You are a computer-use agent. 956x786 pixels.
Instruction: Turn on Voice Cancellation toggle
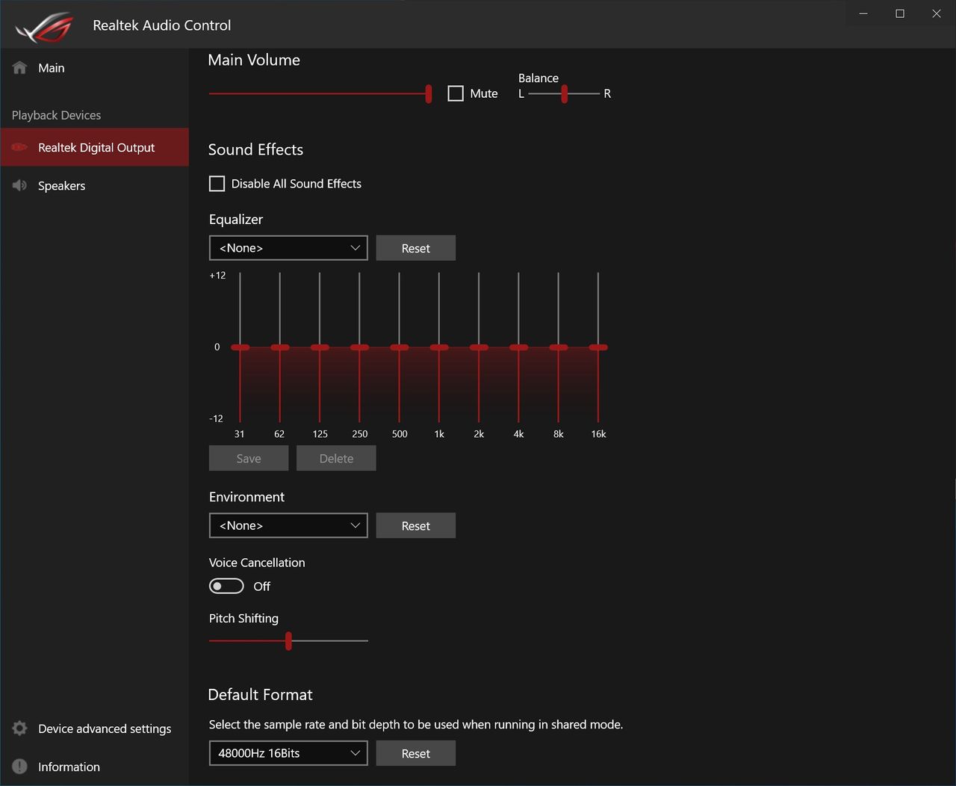coord(226,586)
